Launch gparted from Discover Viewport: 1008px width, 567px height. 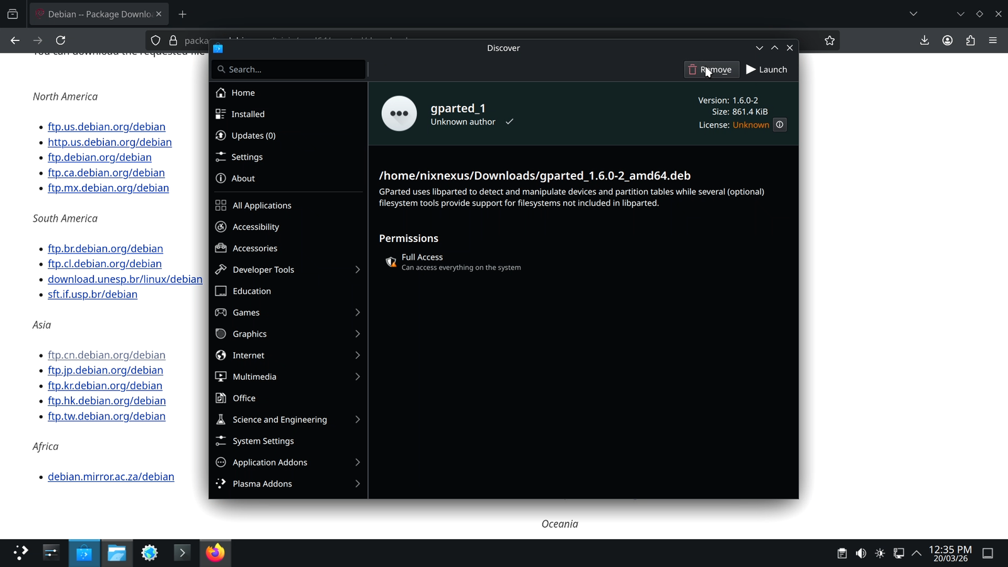point(767,69)
